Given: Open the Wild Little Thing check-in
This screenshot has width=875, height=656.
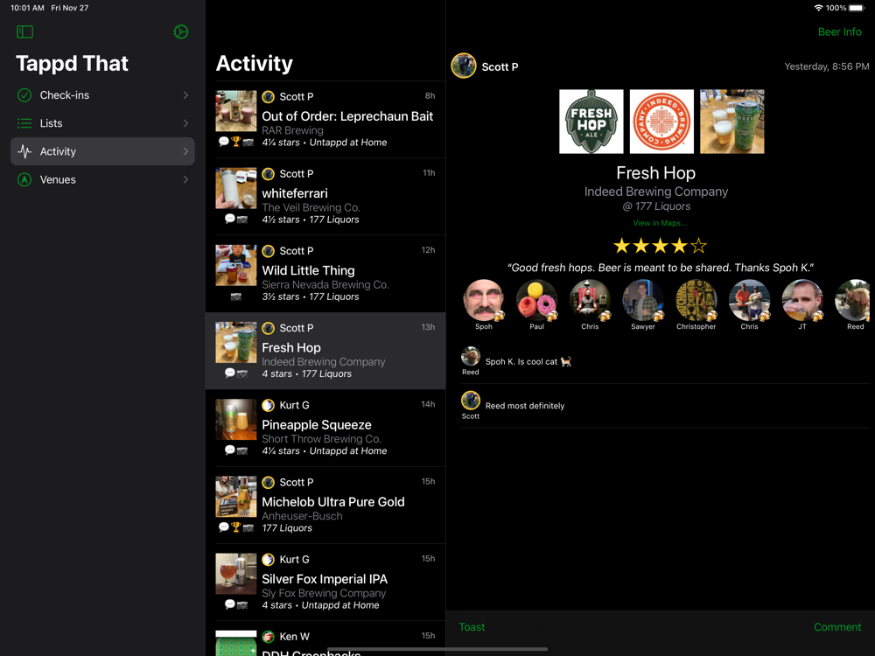Looking at the screenshot, I should tap(325, 273).
